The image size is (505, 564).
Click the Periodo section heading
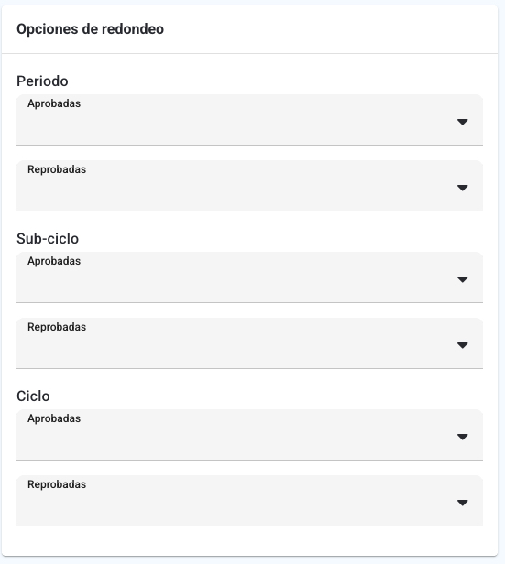[x=42, y=81]
